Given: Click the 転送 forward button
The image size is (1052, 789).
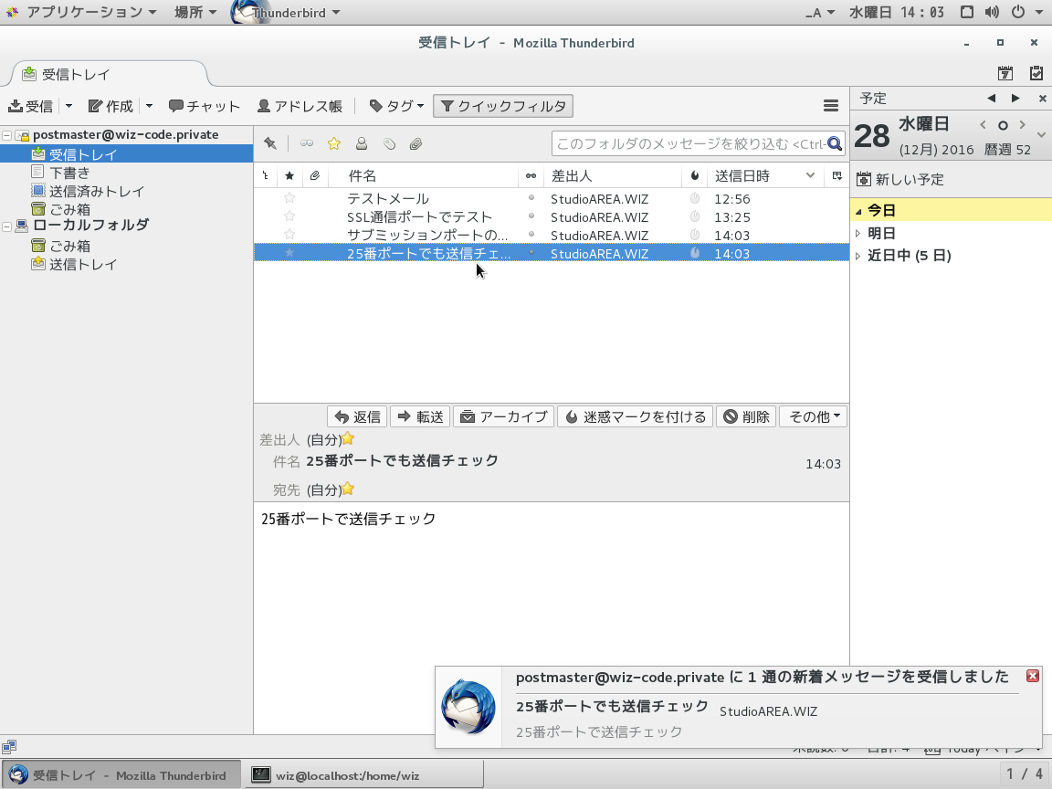Looking at the screenshot, I should click(421, 416).
